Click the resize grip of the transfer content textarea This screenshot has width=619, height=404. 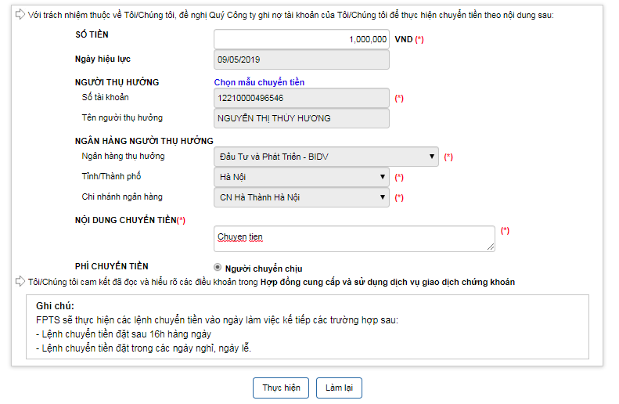pos(491,247)
